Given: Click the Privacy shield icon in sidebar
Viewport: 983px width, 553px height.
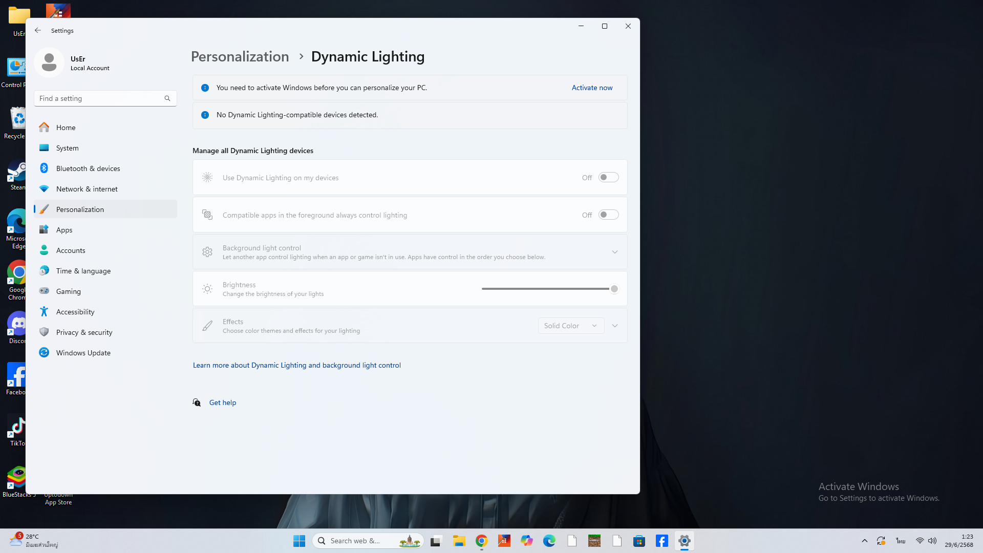Looking at the screenshot, I should 44,332.
